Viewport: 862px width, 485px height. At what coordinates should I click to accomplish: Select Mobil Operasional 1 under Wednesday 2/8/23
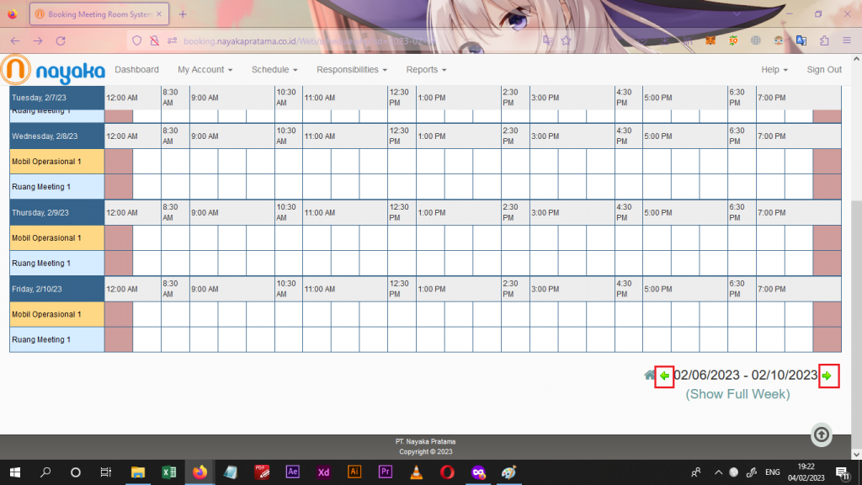(47, 162)
